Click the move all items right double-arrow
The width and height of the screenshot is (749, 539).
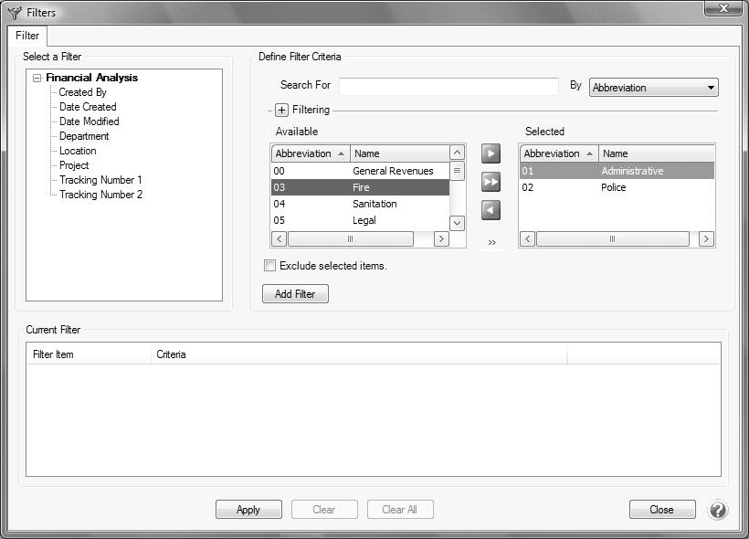[x=491, y=182]
